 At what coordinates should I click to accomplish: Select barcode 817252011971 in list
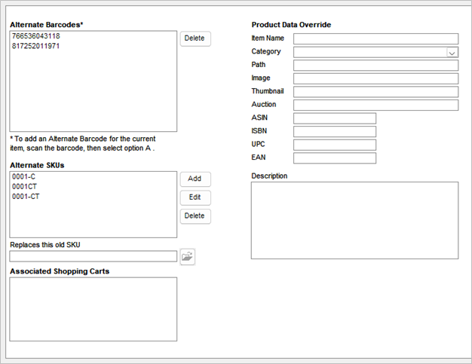[36, 46]
